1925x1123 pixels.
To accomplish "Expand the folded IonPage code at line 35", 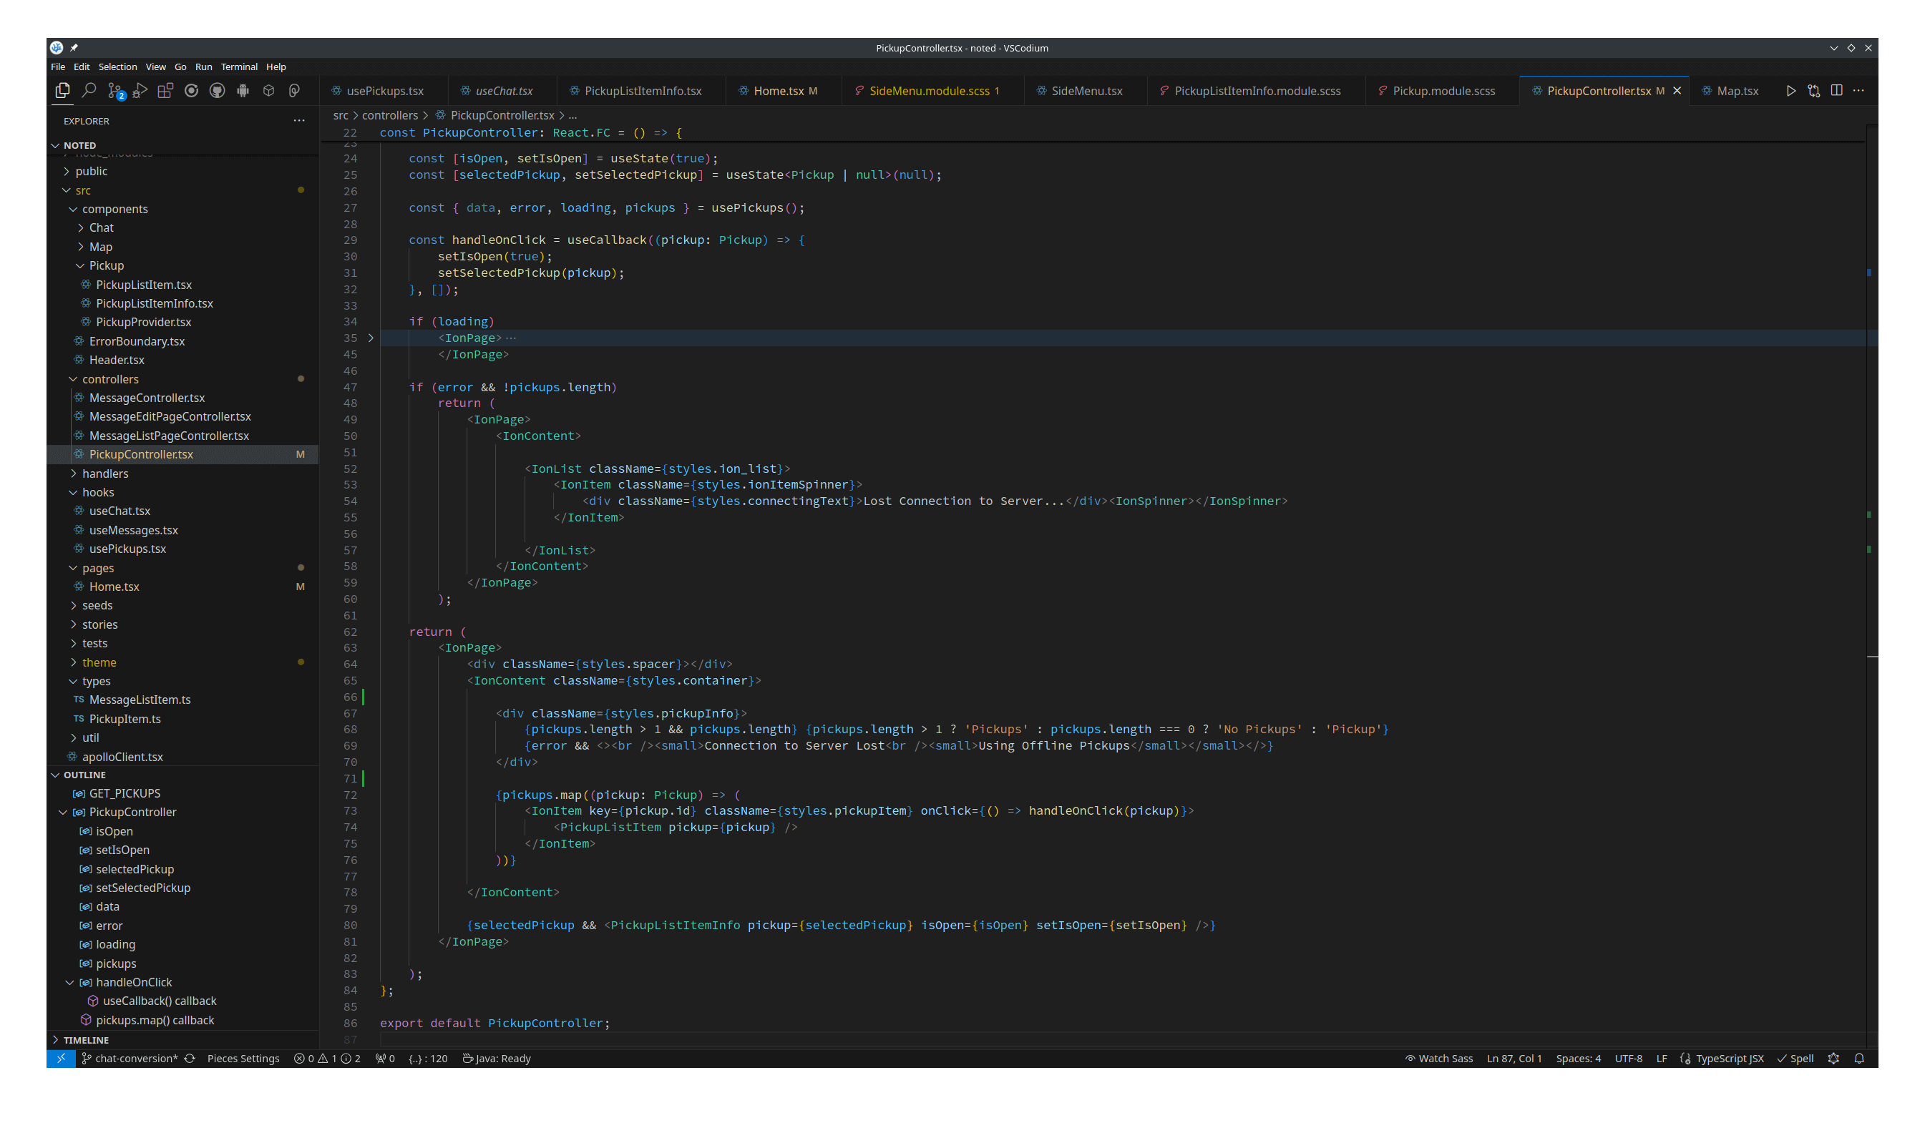I will pyautogui.click(x=371, y=338).
